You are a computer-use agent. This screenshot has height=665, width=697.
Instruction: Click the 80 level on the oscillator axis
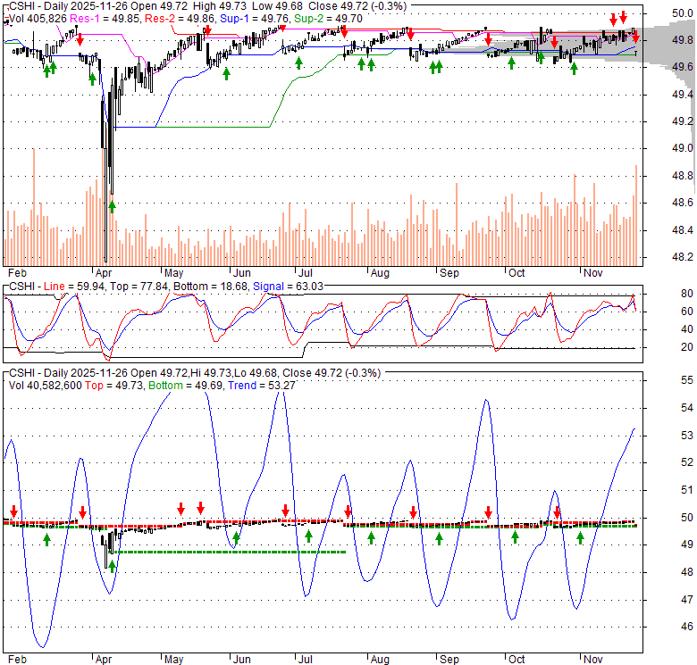(x=687, y=294)
